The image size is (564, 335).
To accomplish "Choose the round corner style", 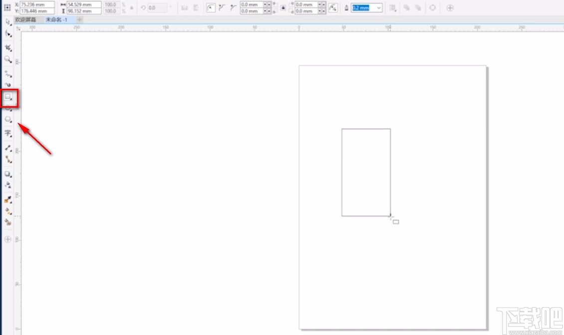I will click(x=211, y=7).
